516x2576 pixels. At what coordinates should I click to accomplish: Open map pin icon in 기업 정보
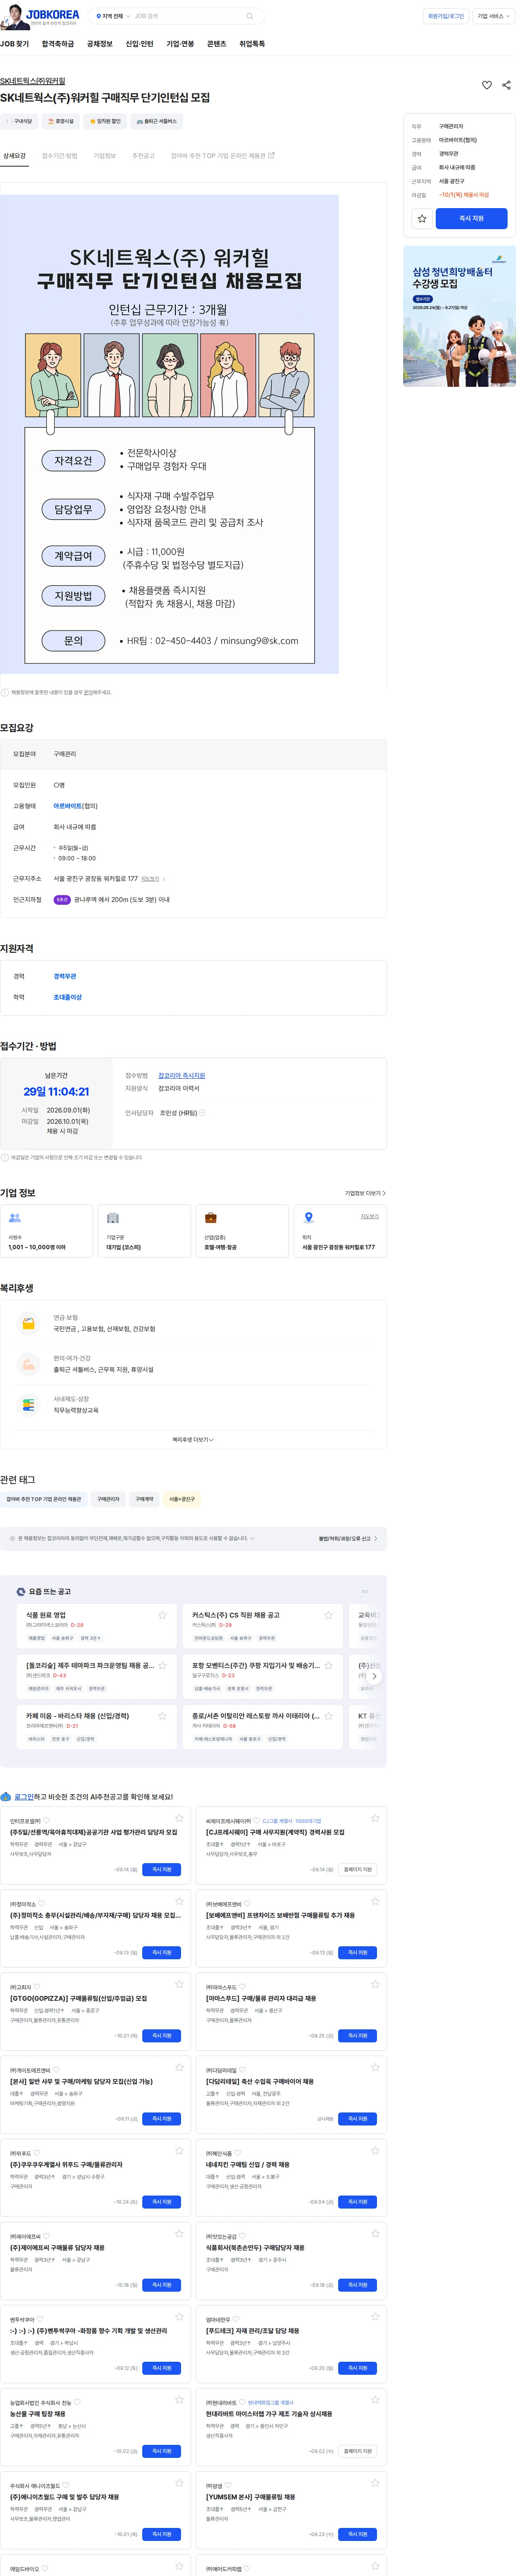coord(308,1217)
